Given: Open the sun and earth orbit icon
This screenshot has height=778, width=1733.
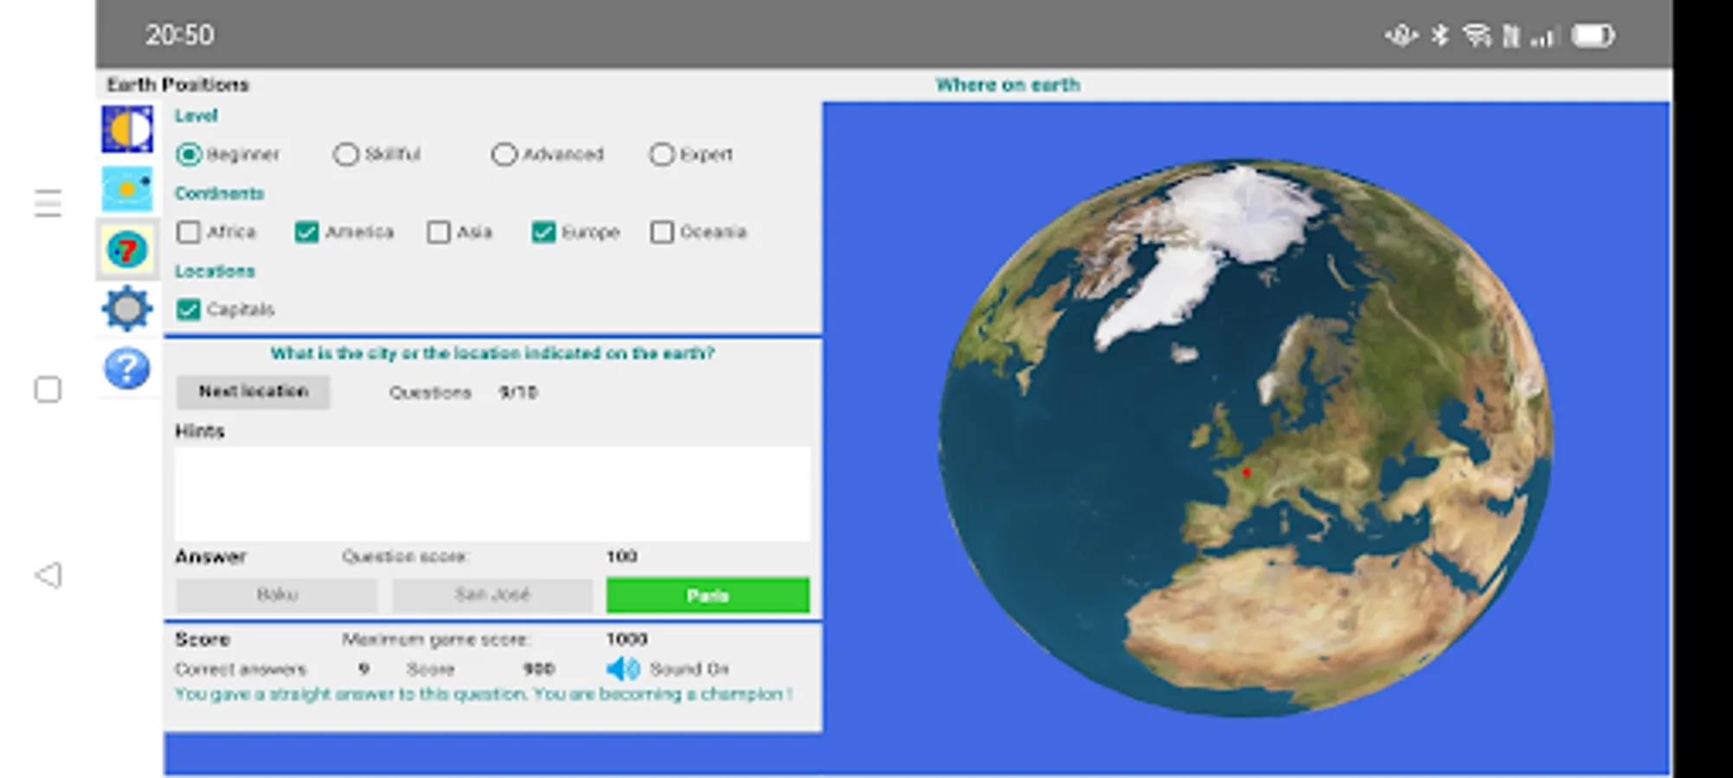Looking at the screenshot, I should pyautogui.click(x=127, y=189).
